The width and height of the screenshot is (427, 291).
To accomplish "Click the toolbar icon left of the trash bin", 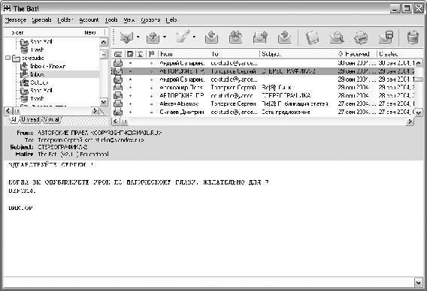I will click(386, 37).
